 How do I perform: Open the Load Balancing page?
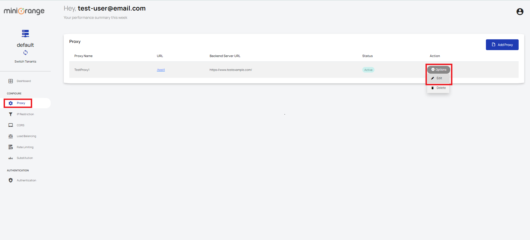(26, 136)
